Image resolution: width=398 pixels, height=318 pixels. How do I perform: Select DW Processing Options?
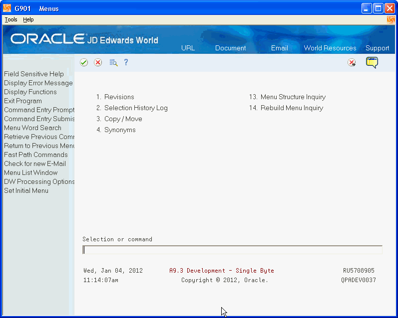(39, 181)
